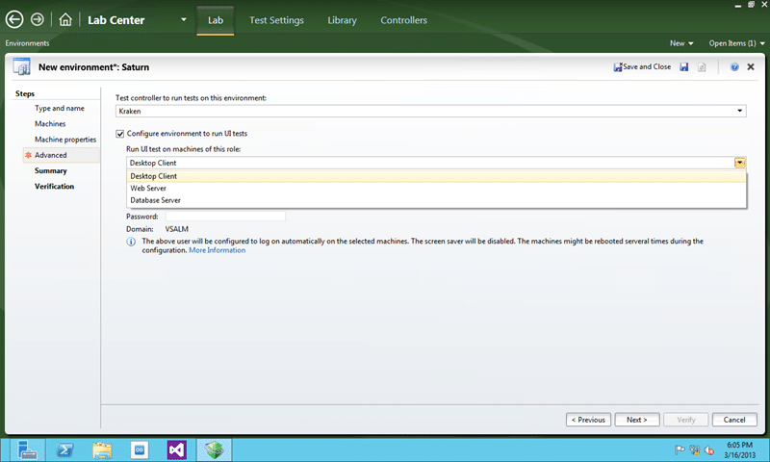The height and width of the screenshot is (462, 770).
Task: Go to the Machine properties step
Action: 65,140
